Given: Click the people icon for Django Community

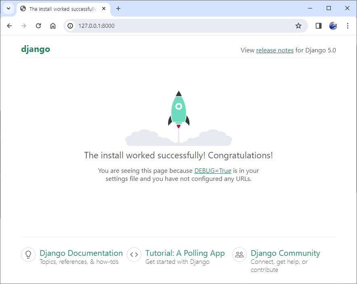Looking at the screenshot, I should click(x=239, y=255).
